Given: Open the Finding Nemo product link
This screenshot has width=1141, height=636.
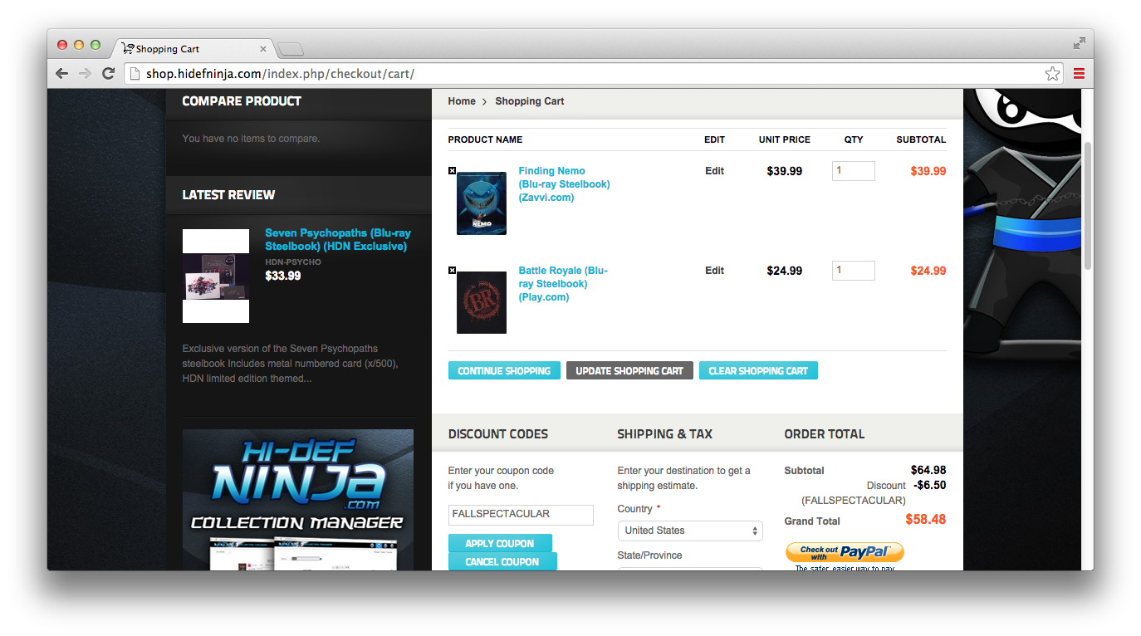Looking at the screenshot, I should pos(564,184).
